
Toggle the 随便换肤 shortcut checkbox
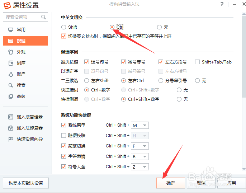point(64,136)
